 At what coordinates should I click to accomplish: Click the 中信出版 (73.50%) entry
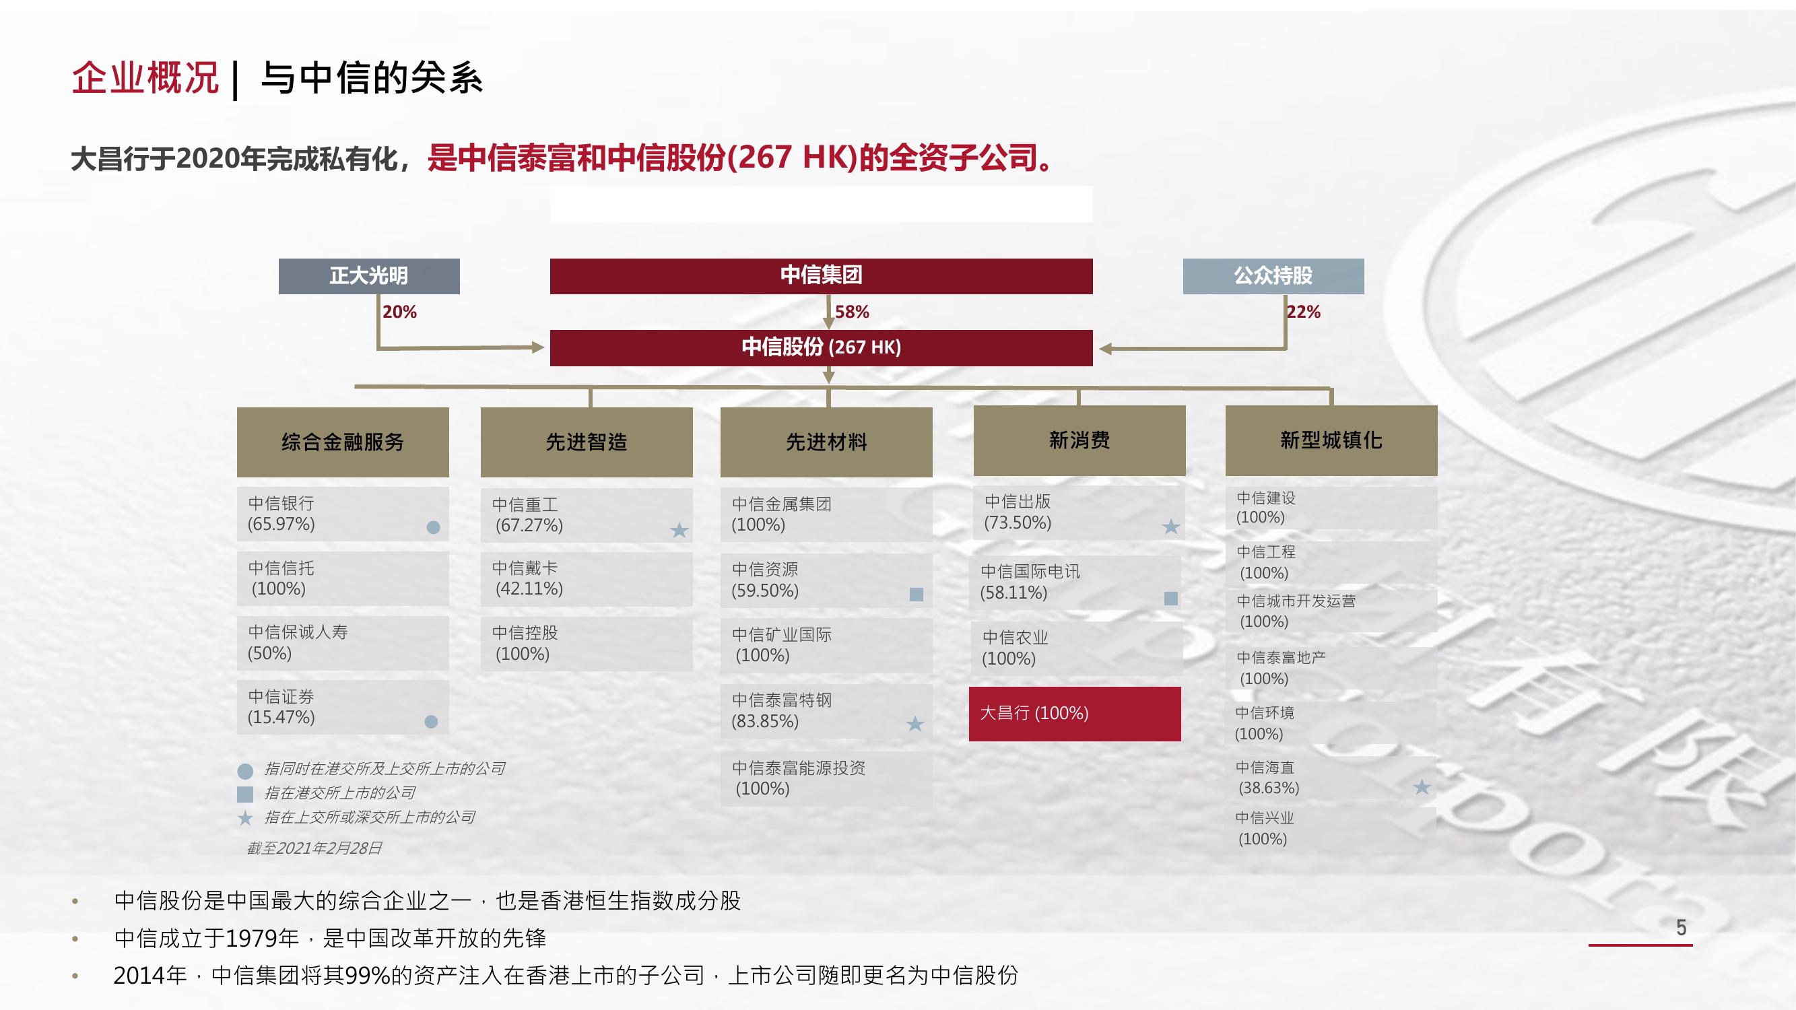pos(1079,512)
